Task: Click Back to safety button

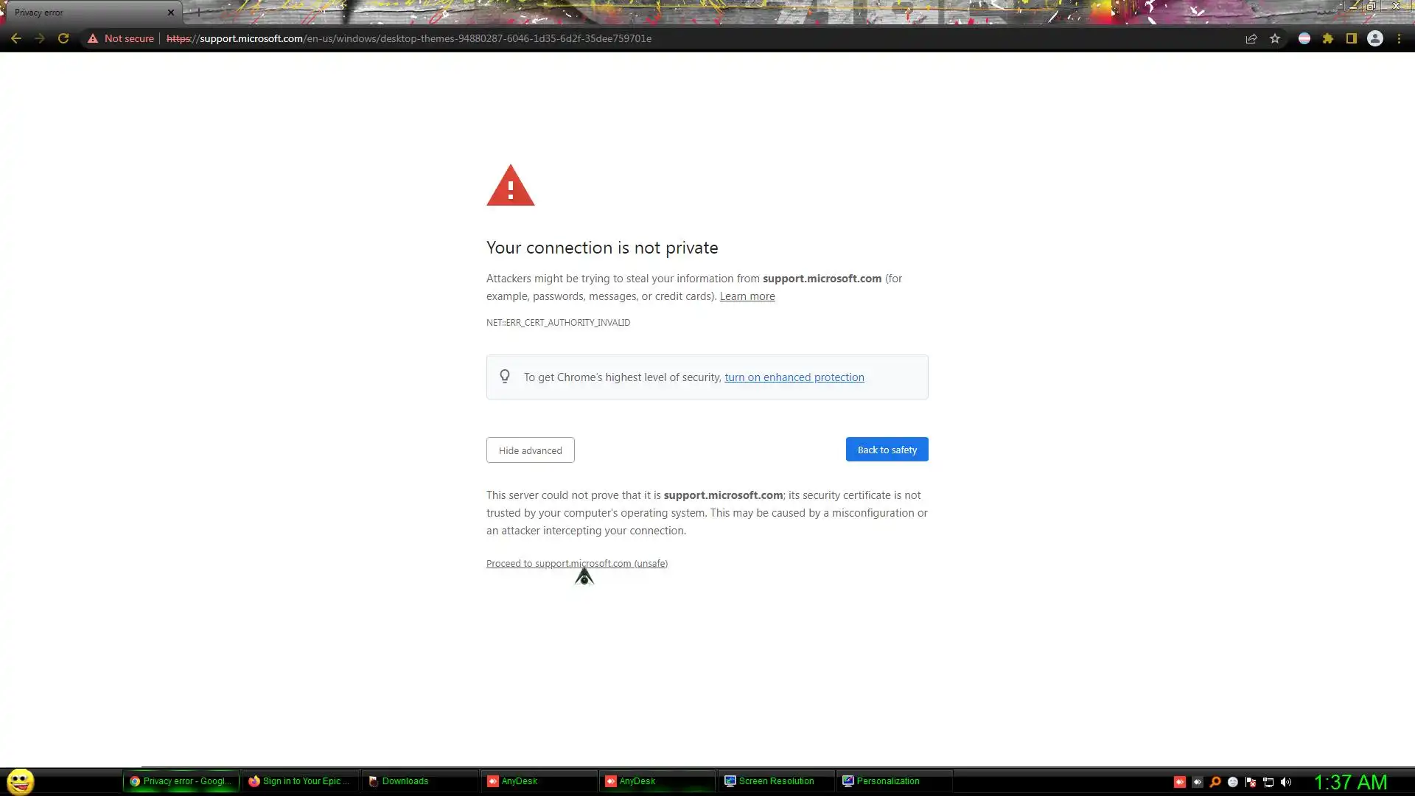Action: point(887,450)
